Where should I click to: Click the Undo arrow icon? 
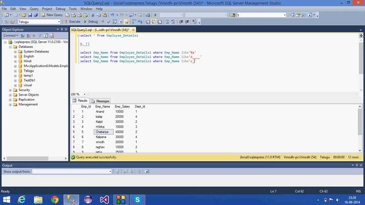[x=112, y=15]
